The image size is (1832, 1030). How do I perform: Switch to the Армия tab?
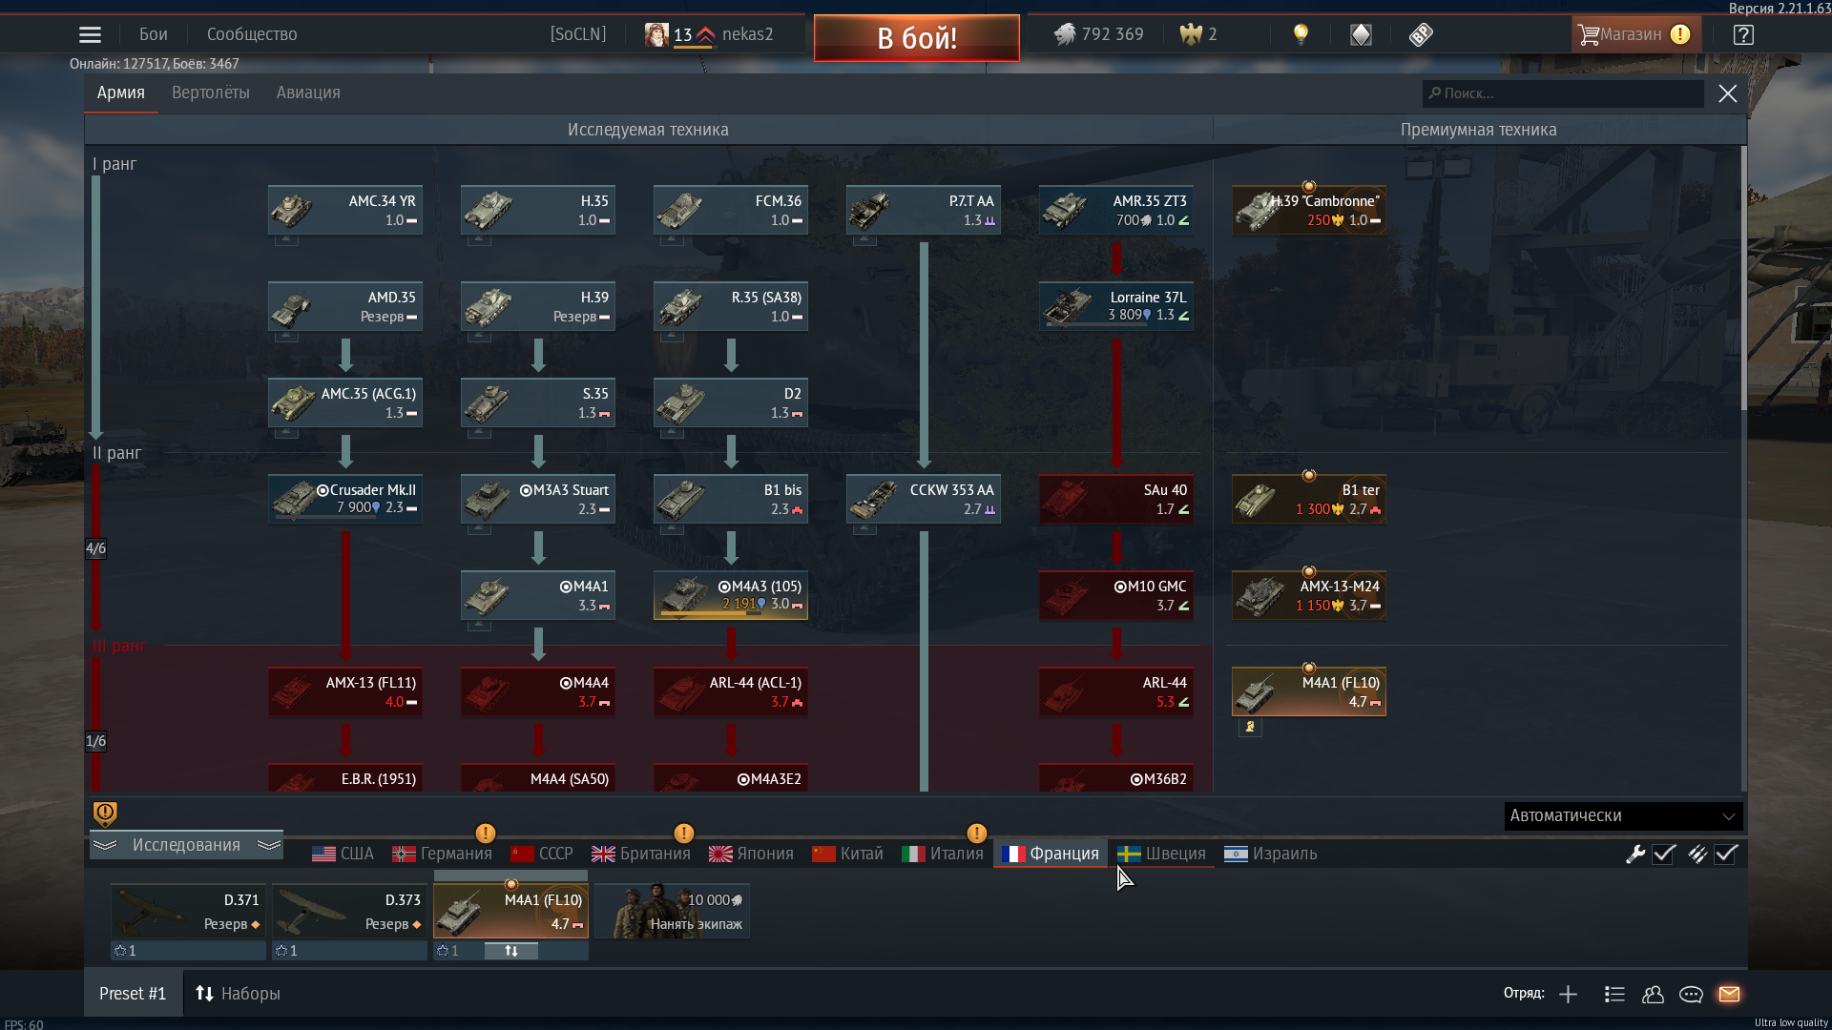pos(121,93)
